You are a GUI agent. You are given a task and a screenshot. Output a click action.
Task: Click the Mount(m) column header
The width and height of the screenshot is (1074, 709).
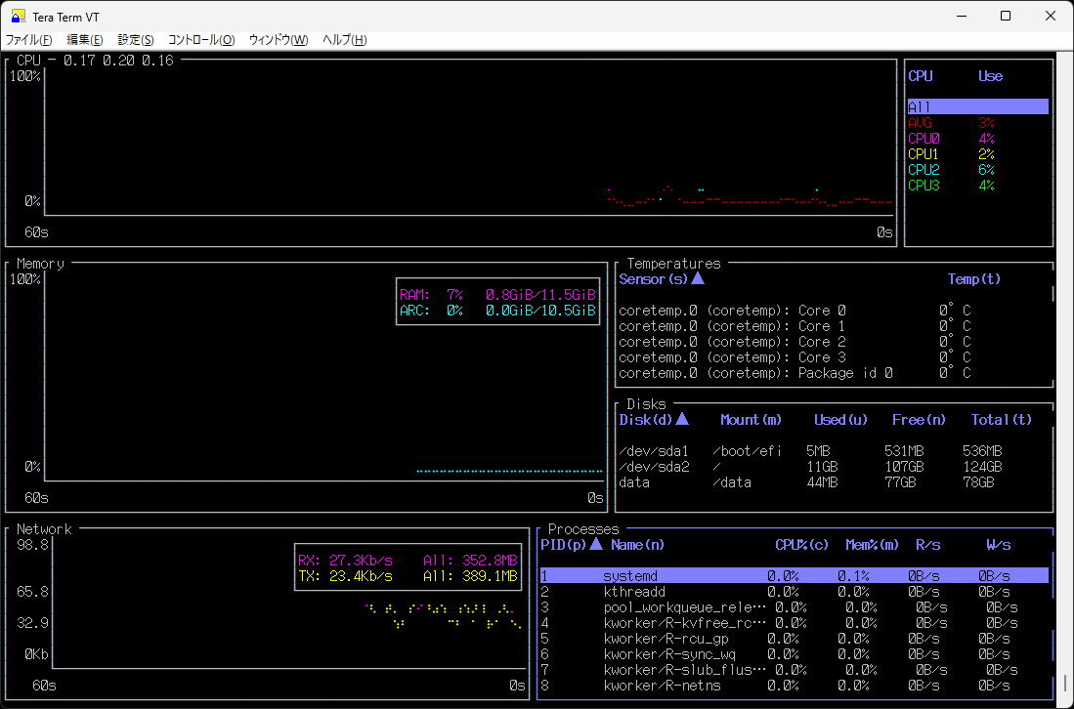751,420
